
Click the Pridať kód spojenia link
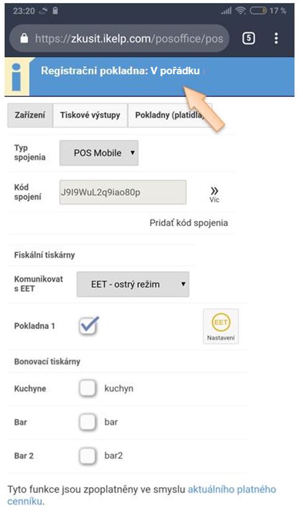point(189,223)
